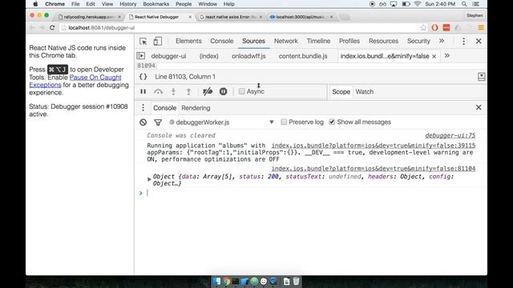Click the console prompt input line
Image resolution: width=513 pixels, height=288 pixels.
[x=311, y=193]
